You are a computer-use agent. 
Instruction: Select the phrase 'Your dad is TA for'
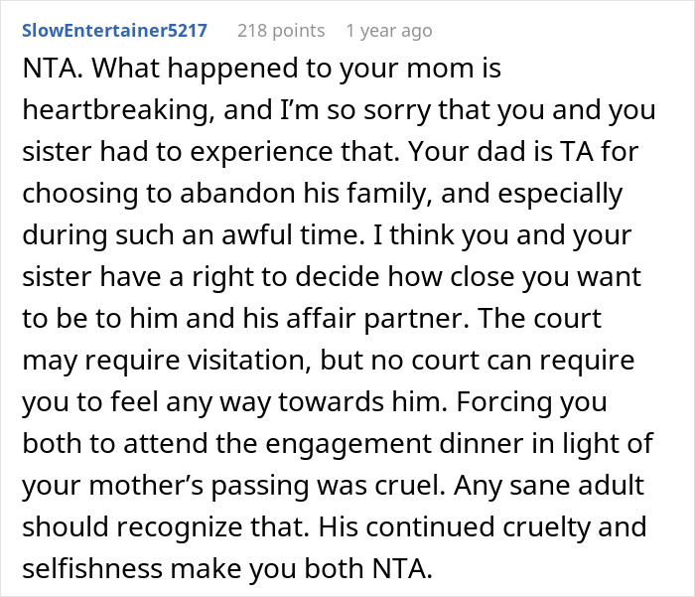pos(523,152)
